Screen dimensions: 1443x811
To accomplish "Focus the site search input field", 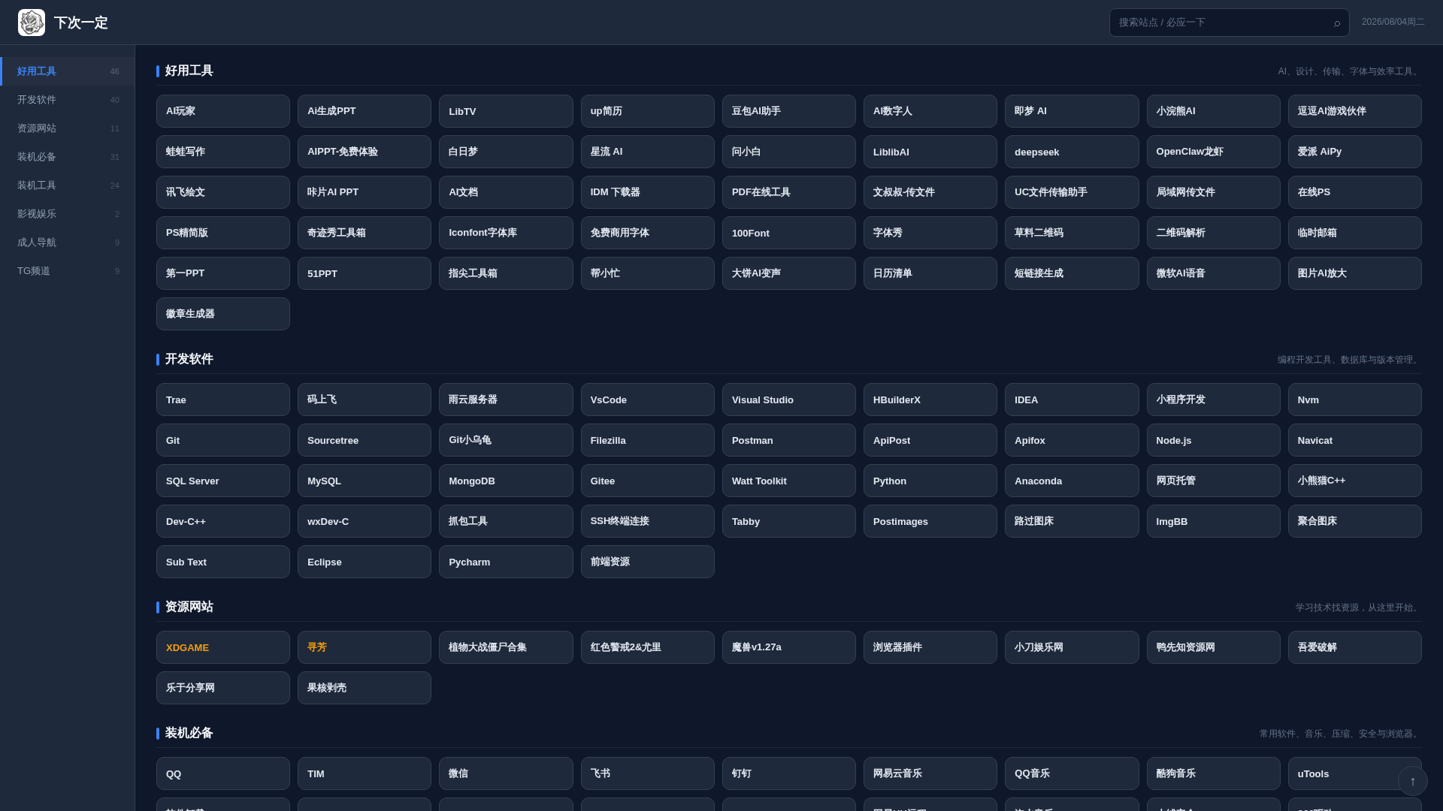I will click(x=1229, y=23).
